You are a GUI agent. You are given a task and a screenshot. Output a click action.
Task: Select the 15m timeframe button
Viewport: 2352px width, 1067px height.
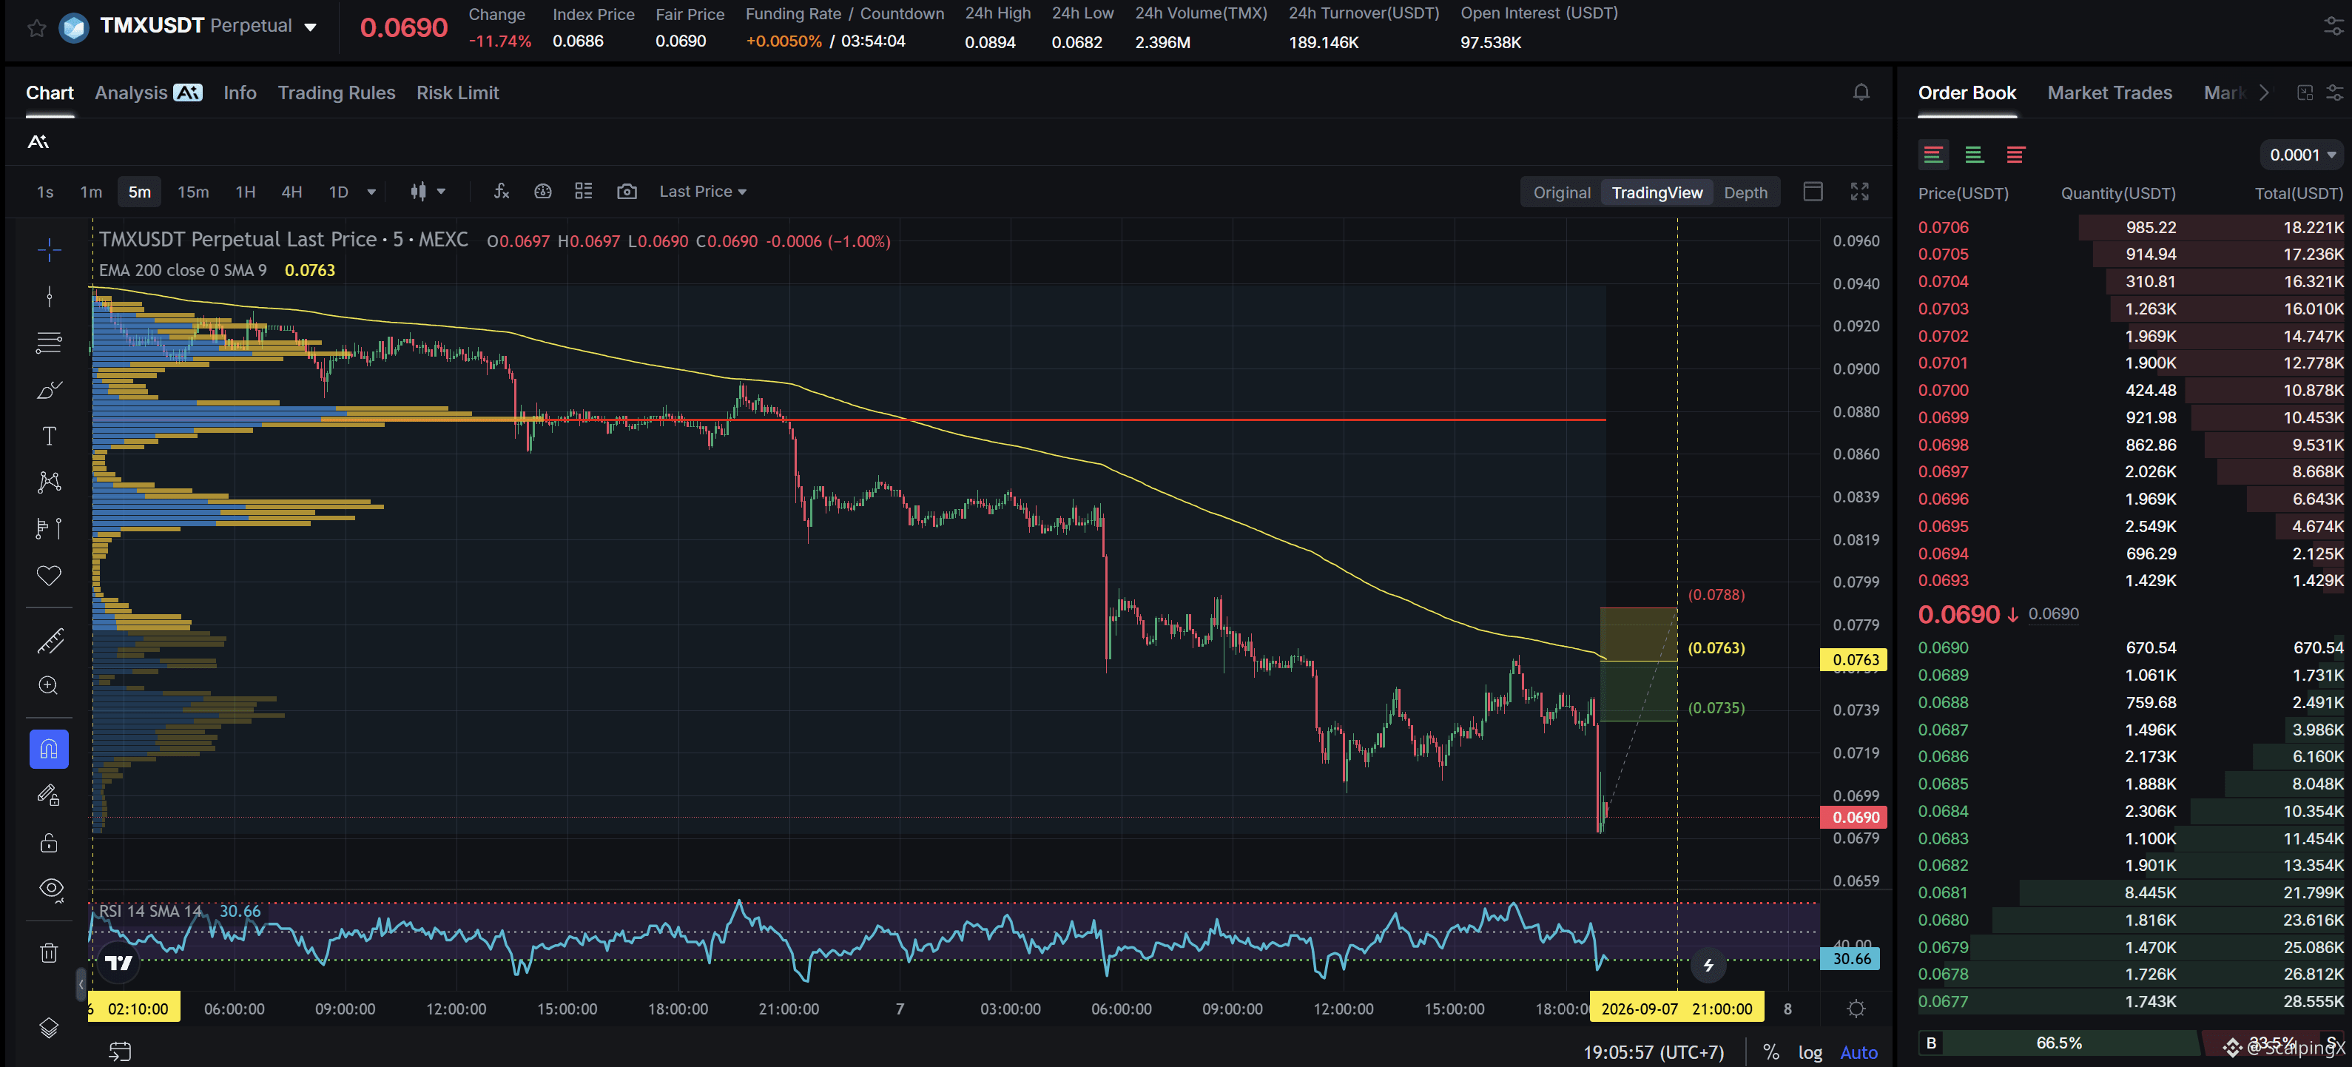click(192, 192)
